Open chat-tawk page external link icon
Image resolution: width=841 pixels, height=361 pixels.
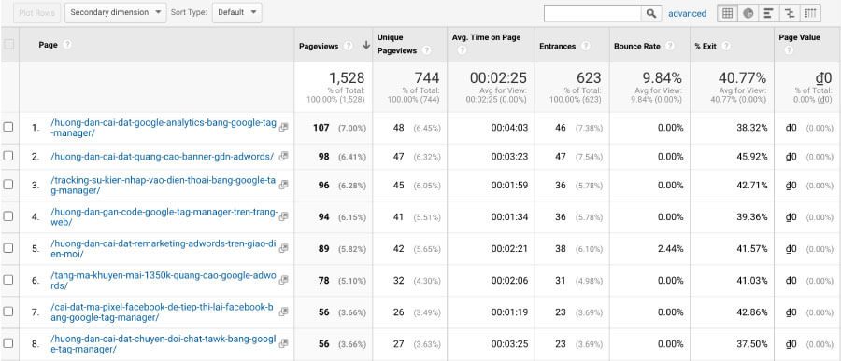click(x=284, y=342)
